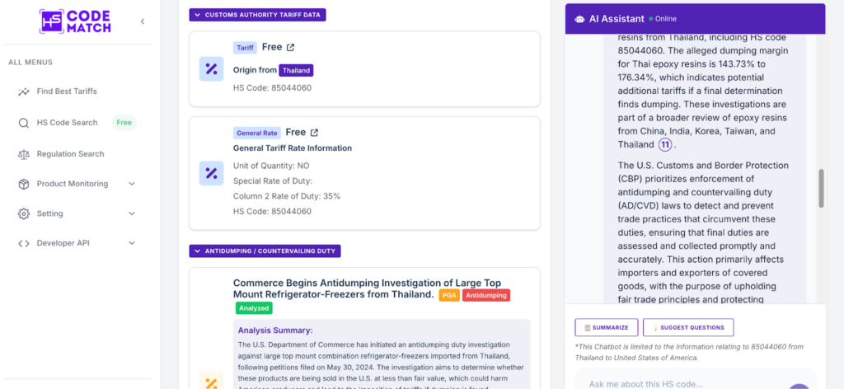Click the Suggest Questions button
Image resolution: width=844 pixels, height=389 pixels.
click(x=688, y=327)
